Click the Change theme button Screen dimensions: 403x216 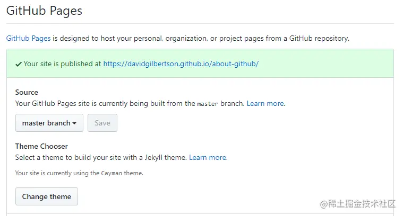point(47,196)
